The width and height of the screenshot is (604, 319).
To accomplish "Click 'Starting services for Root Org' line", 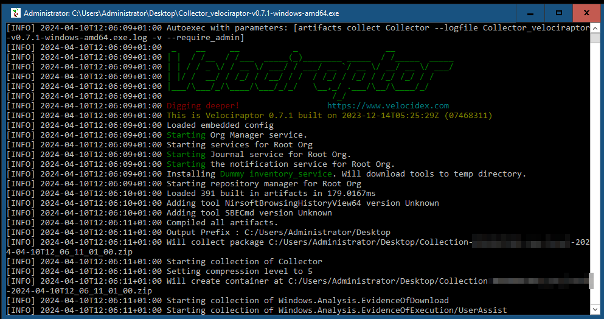I will click(240, 145).
